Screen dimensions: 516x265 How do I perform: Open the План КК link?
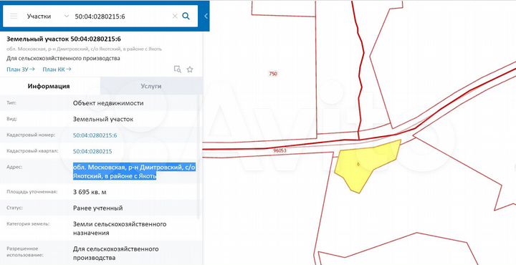(x=57, y=69)
